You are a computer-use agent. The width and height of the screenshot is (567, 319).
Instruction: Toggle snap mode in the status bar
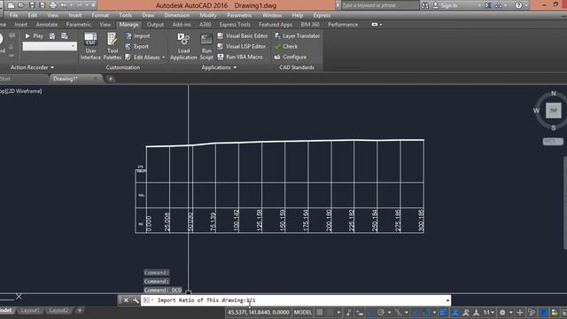point(330,312)
